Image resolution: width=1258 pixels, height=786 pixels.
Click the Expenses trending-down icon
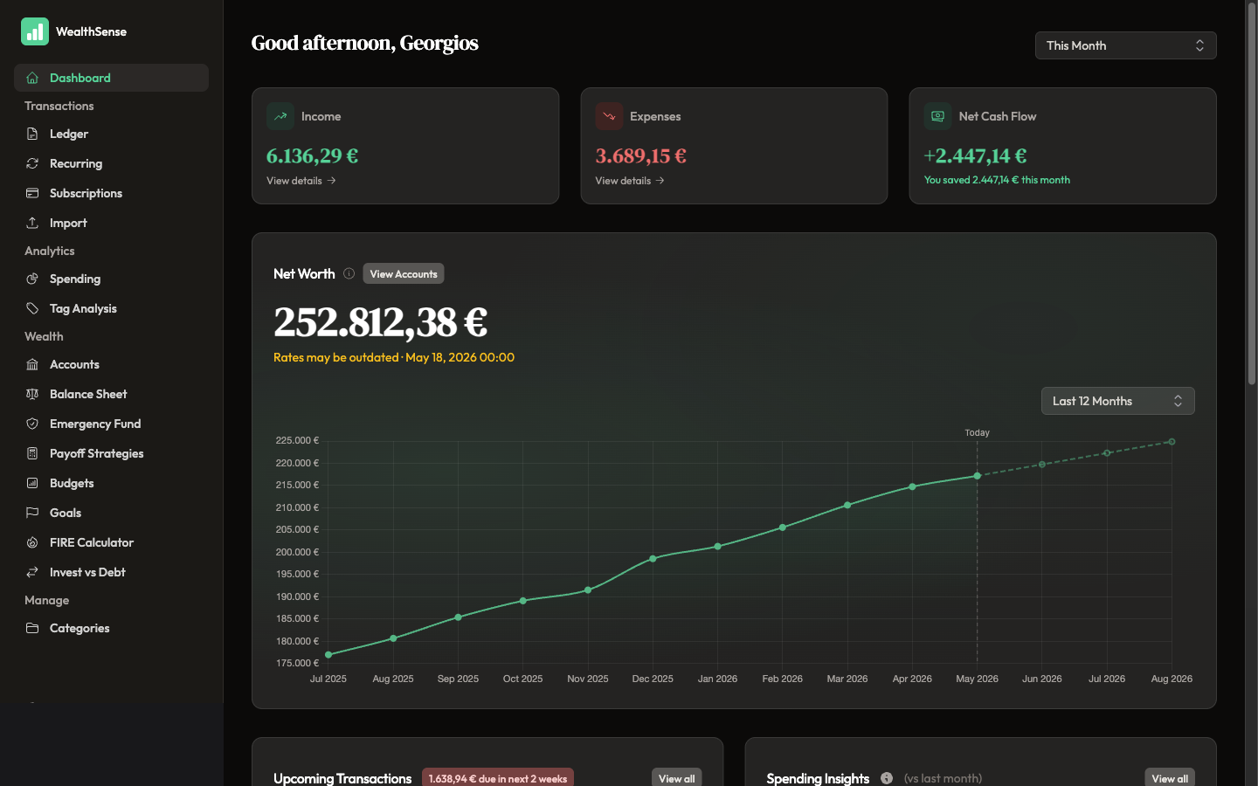coord(609,116)
